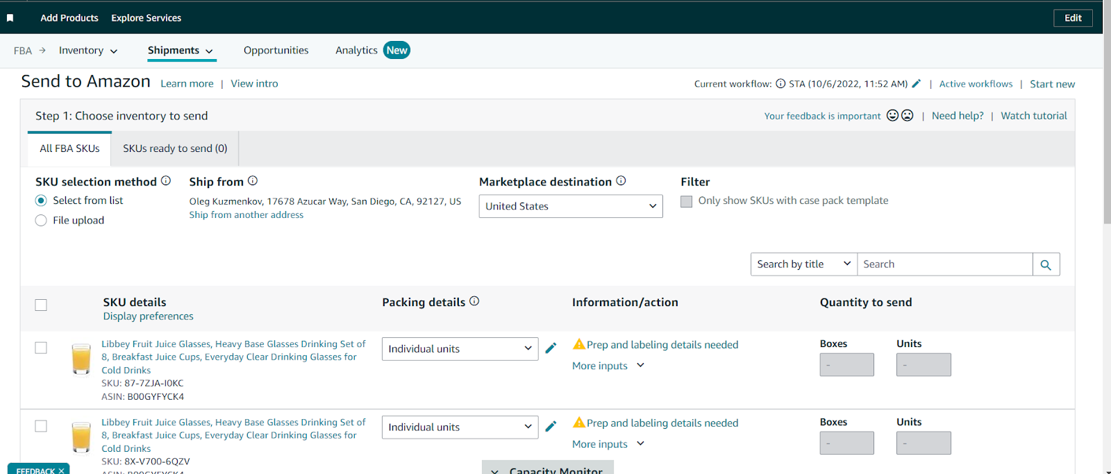The width and height of the screenshot is (1111, 474).
Task: Open juice glass thumbnail for SKU 8X-V700-6QZV
Action: point(81,437)
